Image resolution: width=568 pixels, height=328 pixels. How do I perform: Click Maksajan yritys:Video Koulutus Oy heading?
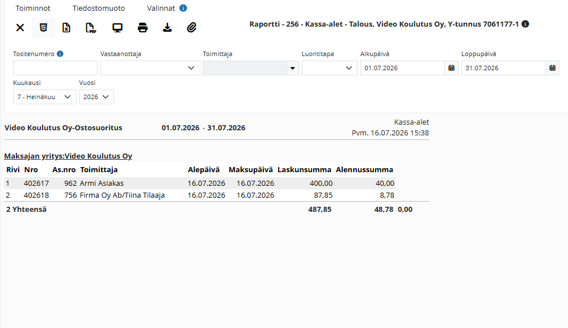coord(68,156)
